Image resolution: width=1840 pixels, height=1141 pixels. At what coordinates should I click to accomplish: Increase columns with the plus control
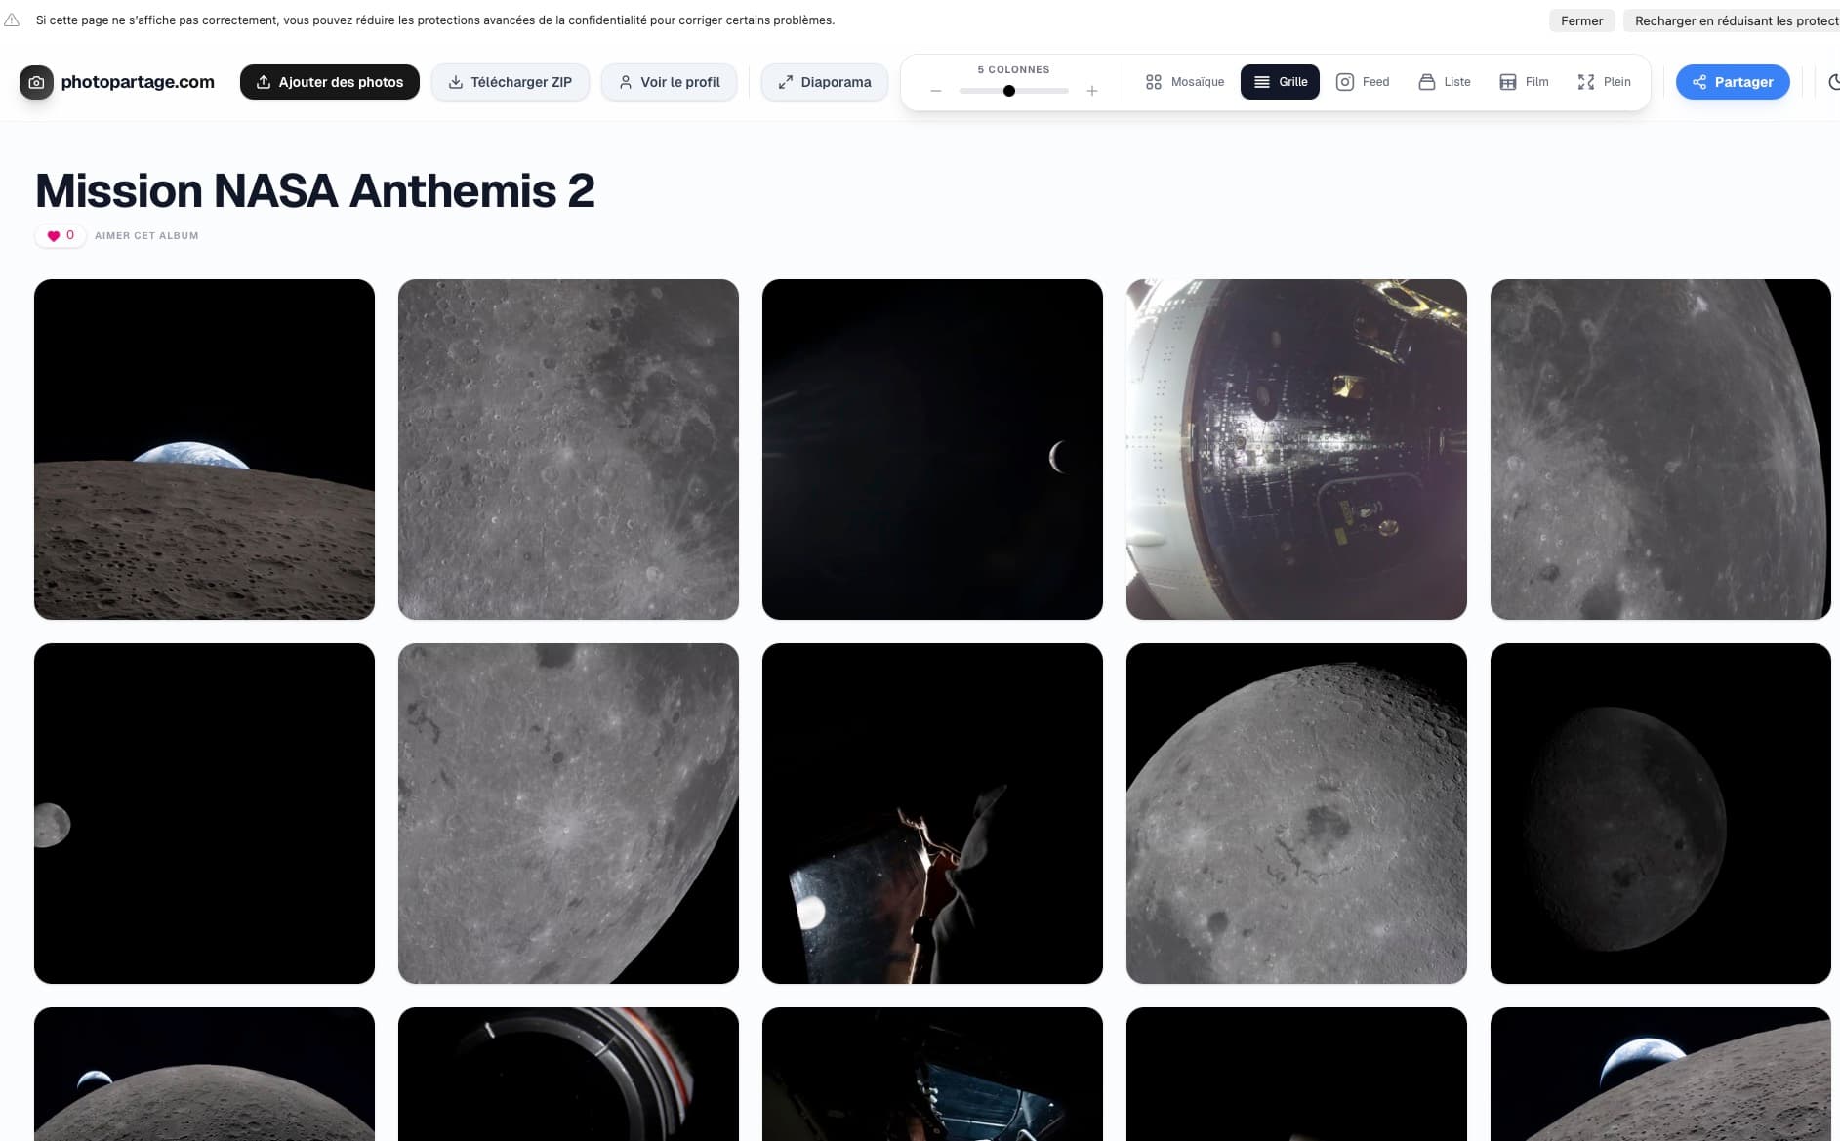(1091, 90)
